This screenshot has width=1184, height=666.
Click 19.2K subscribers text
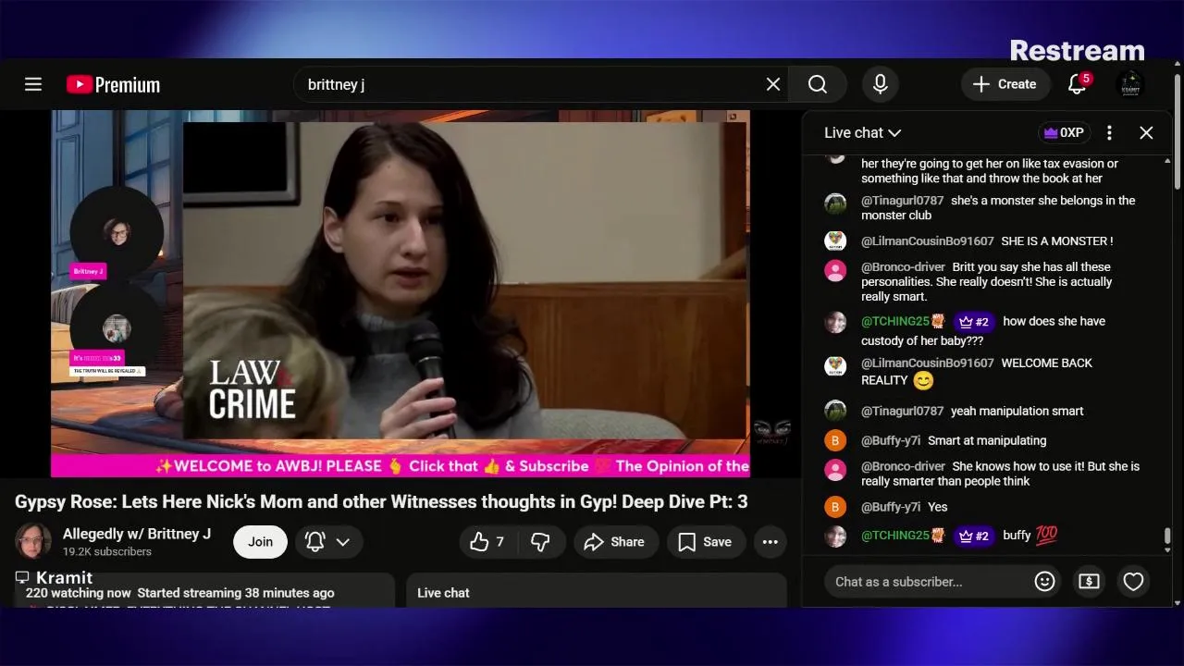click(107, 552)
